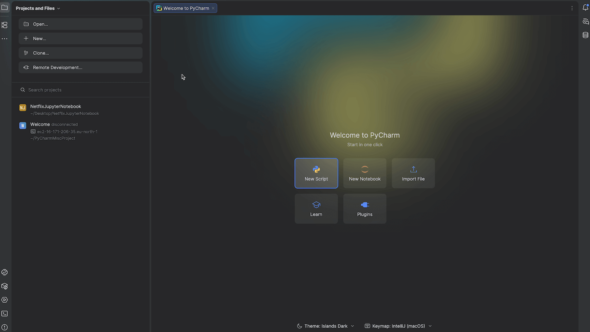Open the Theme: Islands Dark dropdown
The height and width of the screenshot is (332, 590).
tap(326, 326)
